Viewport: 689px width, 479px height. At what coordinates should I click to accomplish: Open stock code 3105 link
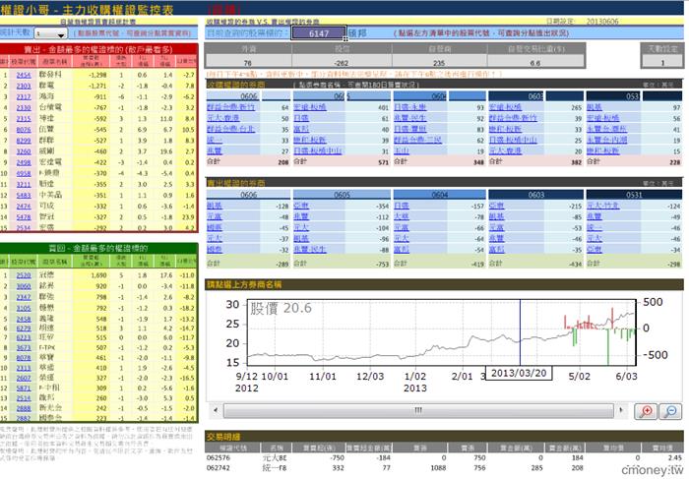coord(24,308)
